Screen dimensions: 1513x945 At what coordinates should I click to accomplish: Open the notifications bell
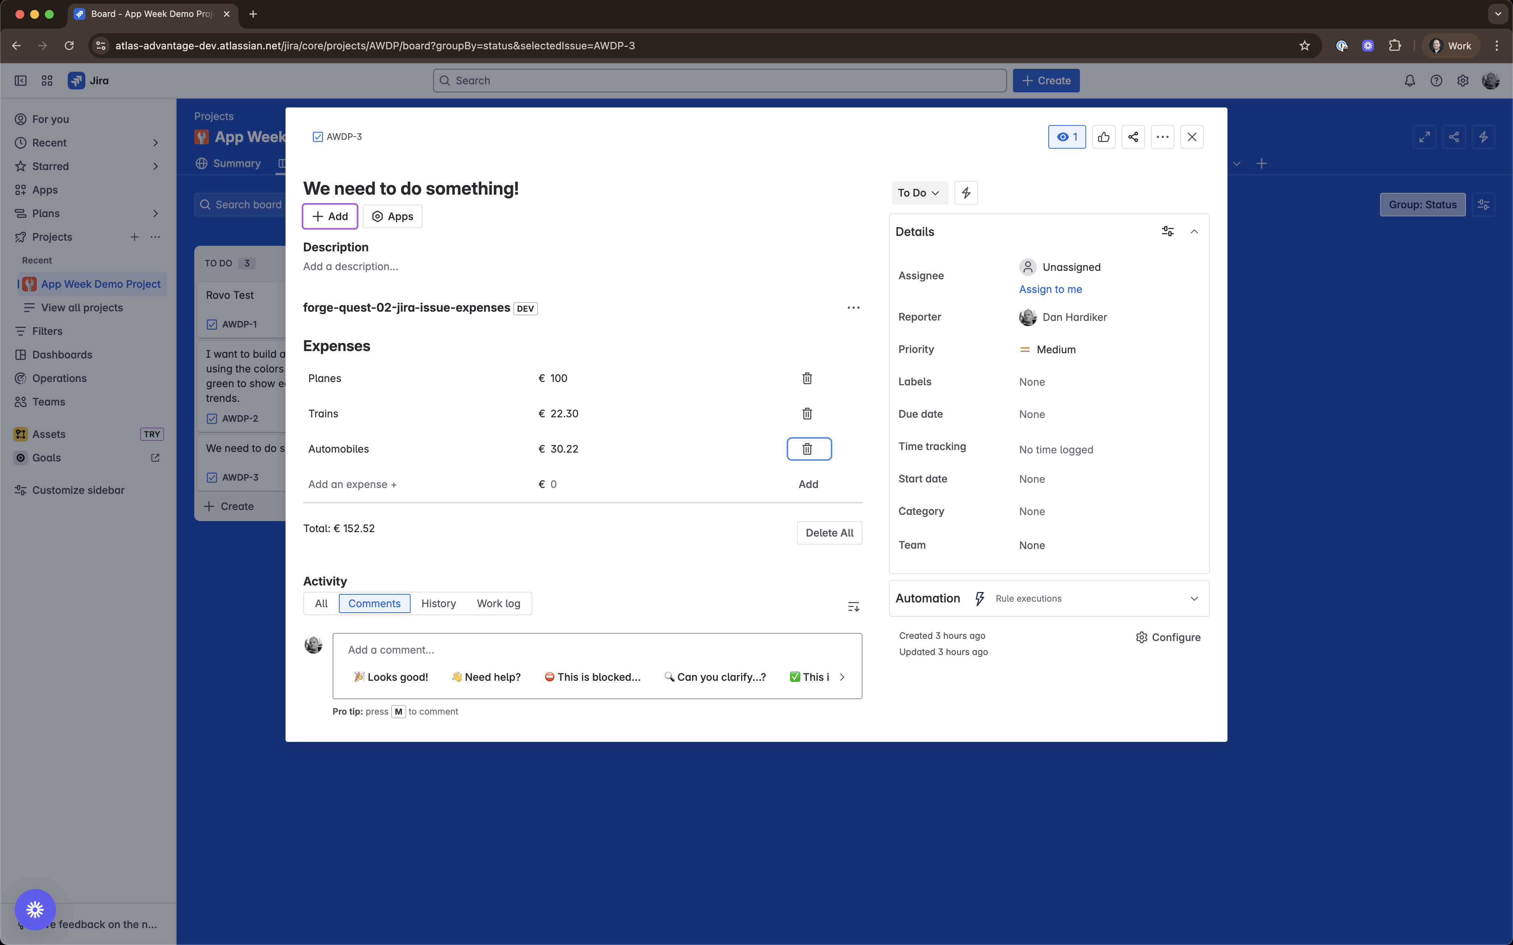coord(1410,81)
